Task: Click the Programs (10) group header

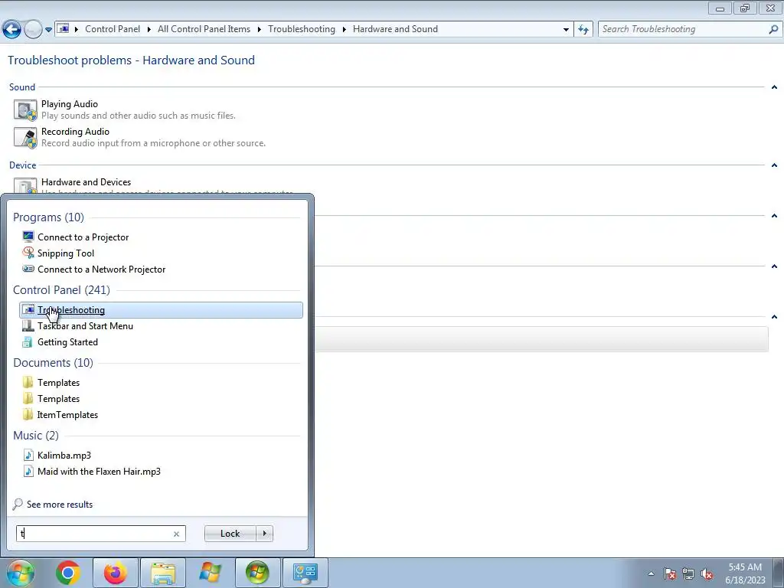Action: tap(48, 217)
